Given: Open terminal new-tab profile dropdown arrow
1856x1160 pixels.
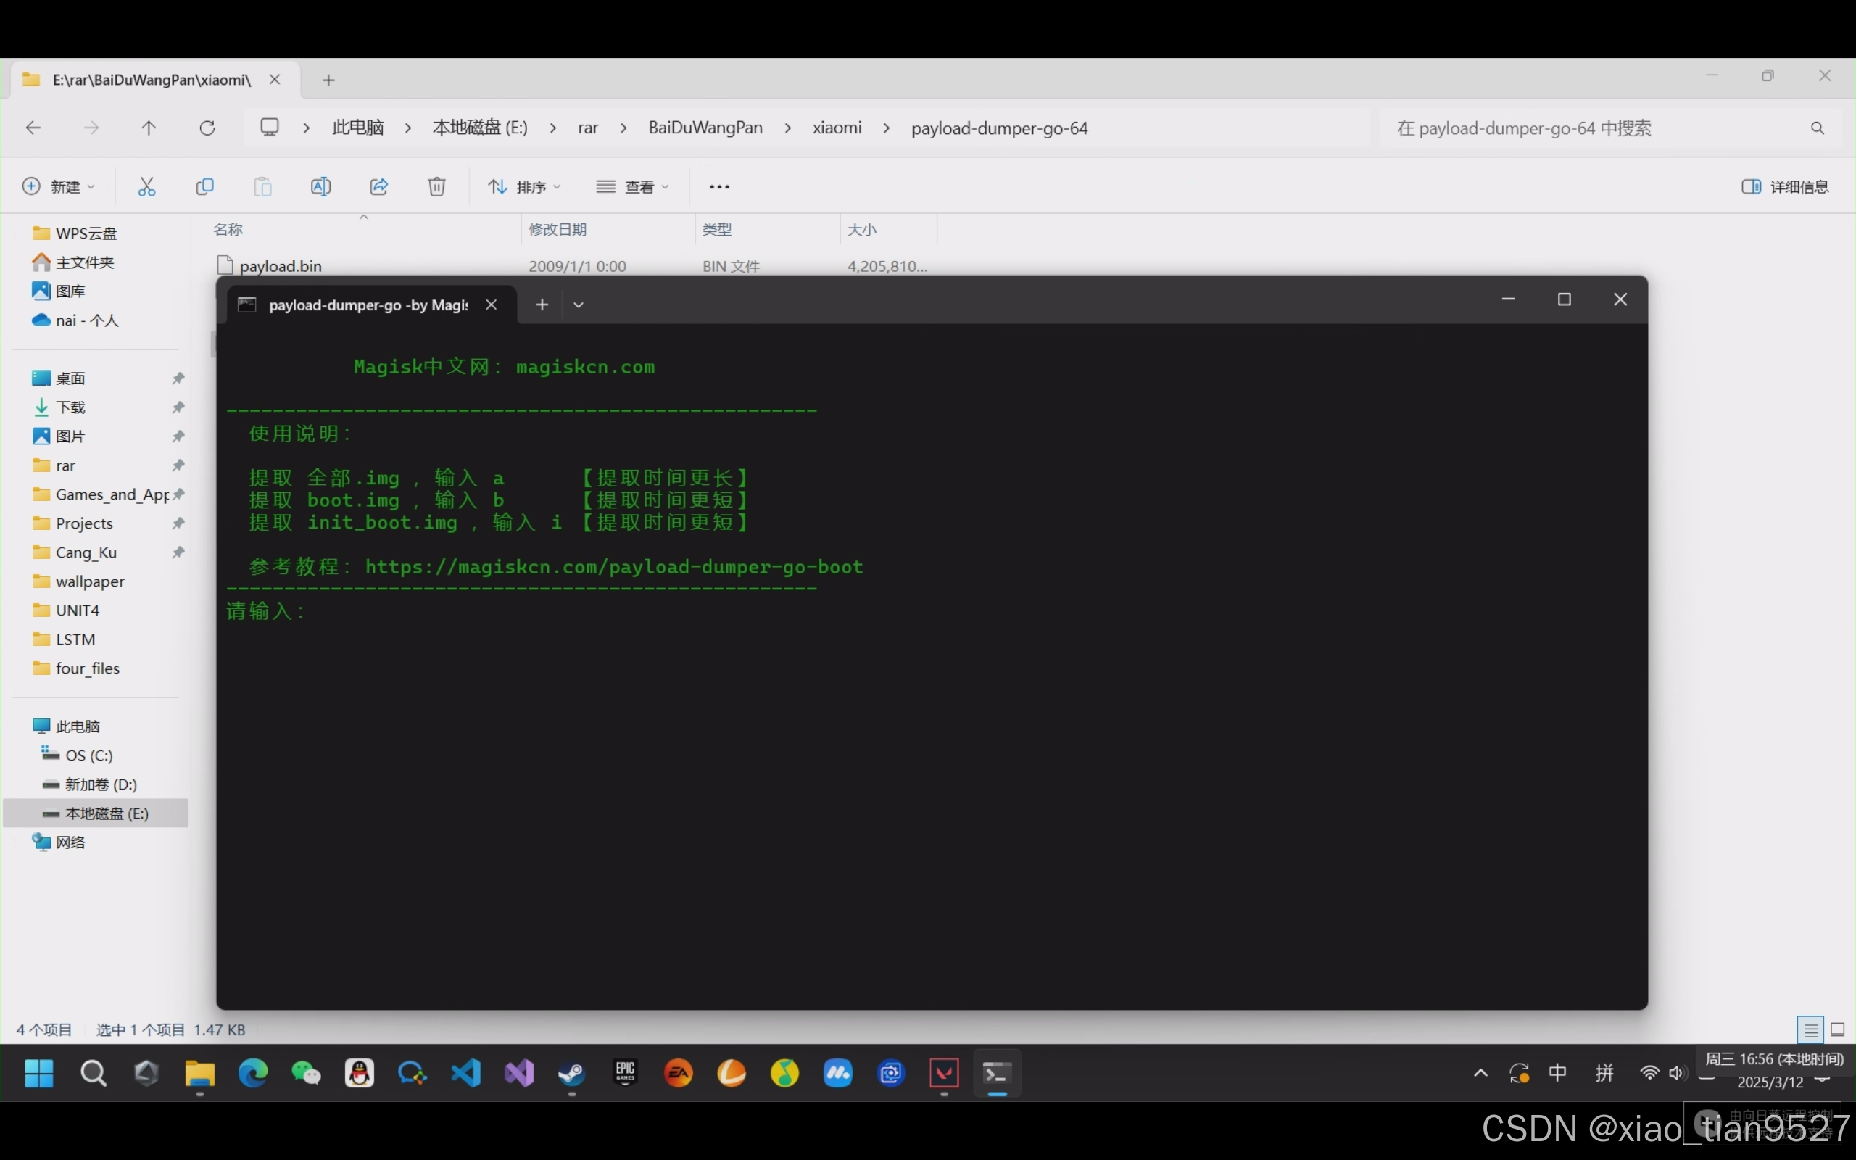Looking at the screenshot, I should pyautogui.click(x=579, y=304).
